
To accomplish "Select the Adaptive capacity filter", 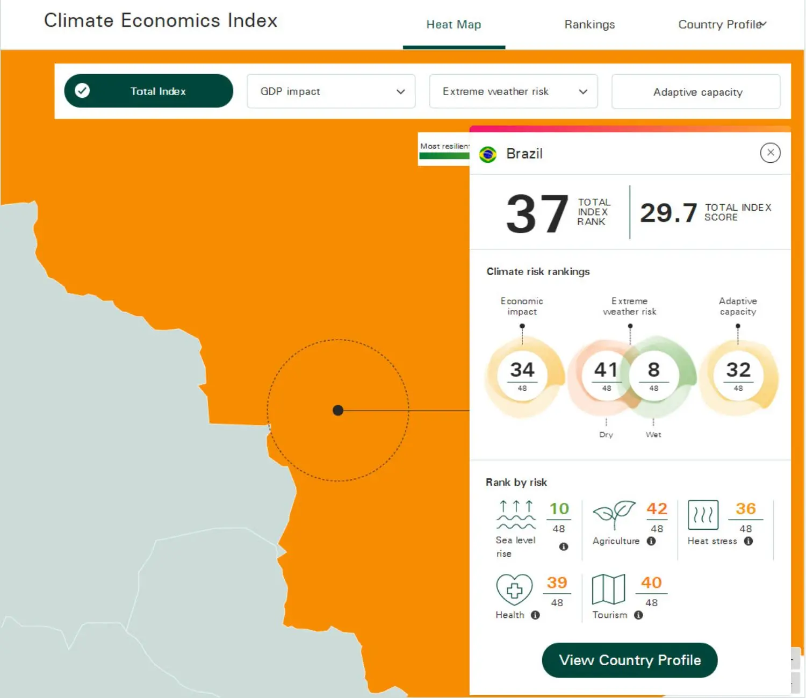I will (x=696, y=92).
